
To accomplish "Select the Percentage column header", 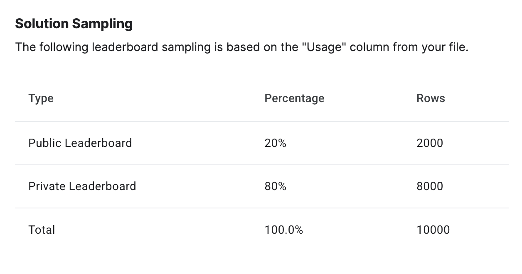I will (x=294, y=98).
